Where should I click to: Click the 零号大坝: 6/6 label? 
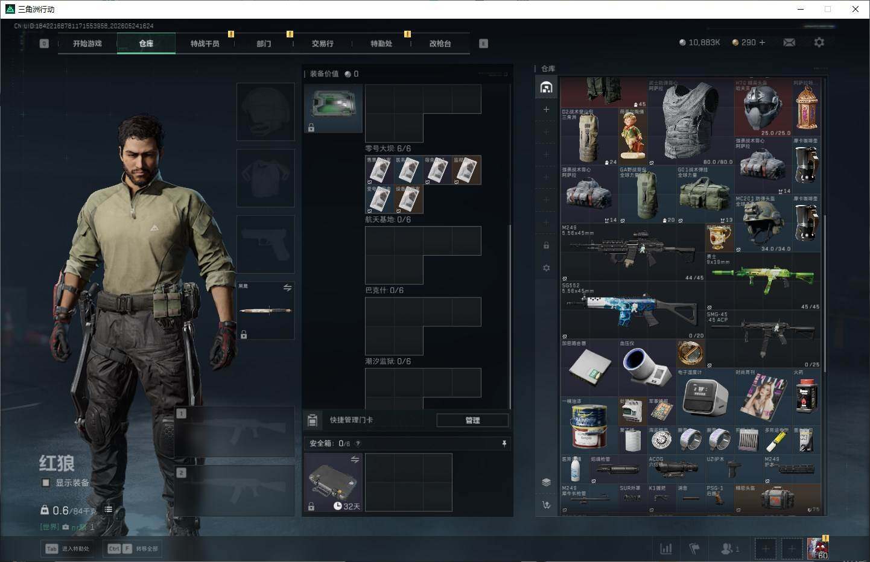pos(388,148)
